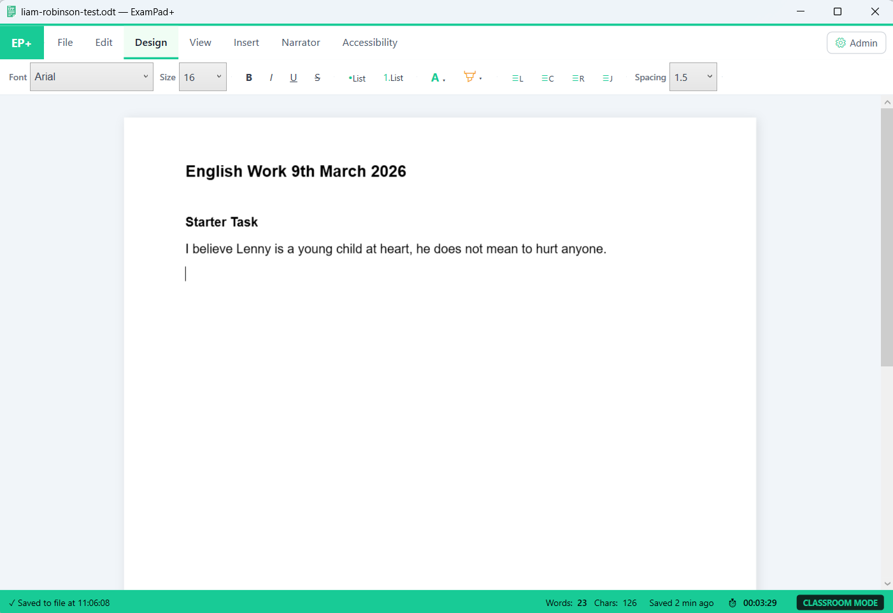The height and width of the screenshot is (613, 893).
Task: Align text to the right
Action: 577,77
